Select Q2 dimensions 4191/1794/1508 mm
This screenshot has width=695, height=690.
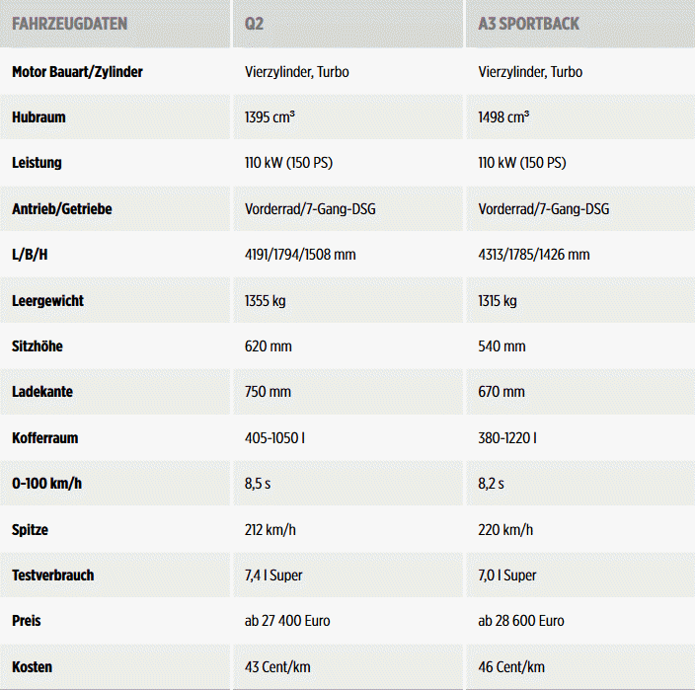coord(300,255)
